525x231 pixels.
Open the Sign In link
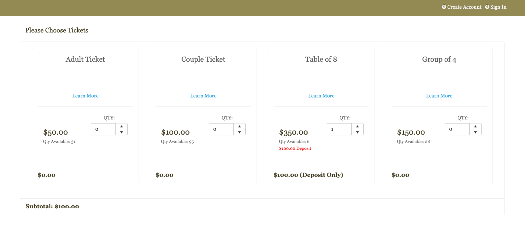tap(498, 7)
